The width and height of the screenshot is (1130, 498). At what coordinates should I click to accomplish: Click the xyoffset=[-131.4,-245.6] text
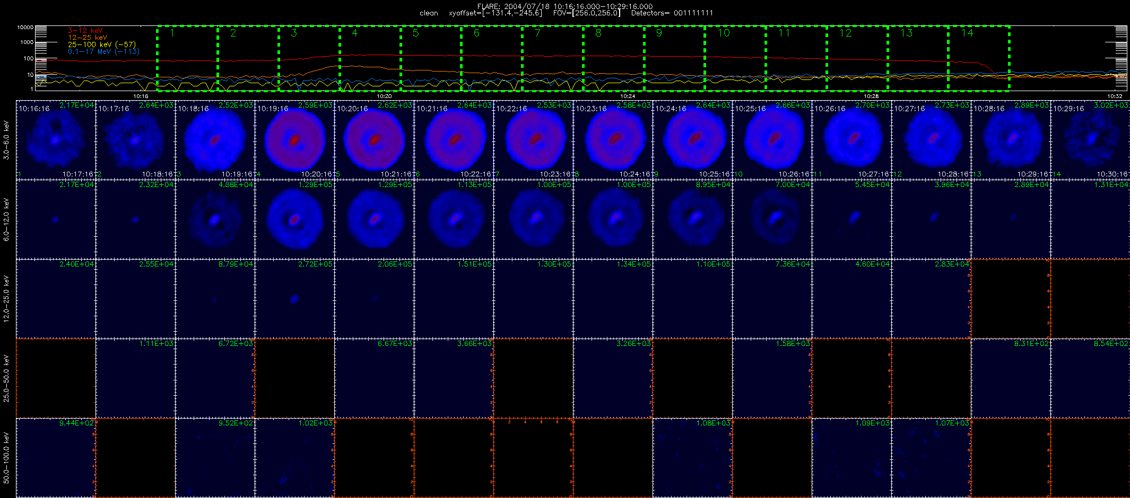(x=496, y=13)
